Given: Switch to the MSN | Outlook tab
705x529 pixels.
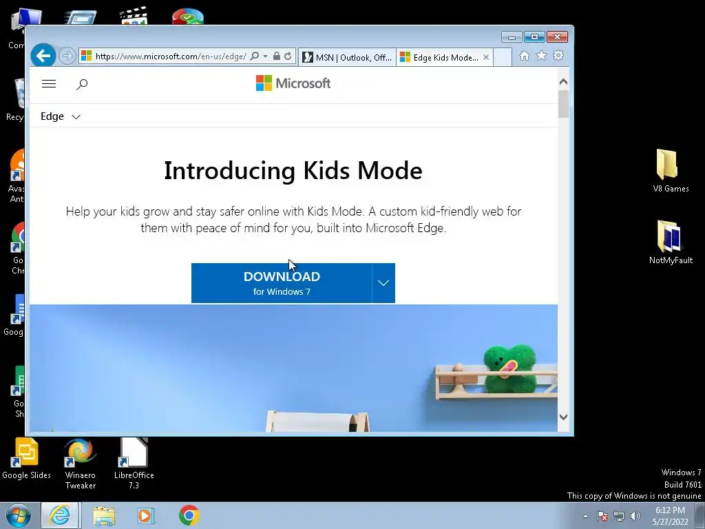Looking at the screenshot, I should 347,57.
